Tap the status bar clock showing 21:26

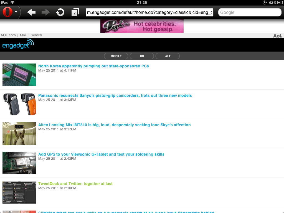(142, 2)
